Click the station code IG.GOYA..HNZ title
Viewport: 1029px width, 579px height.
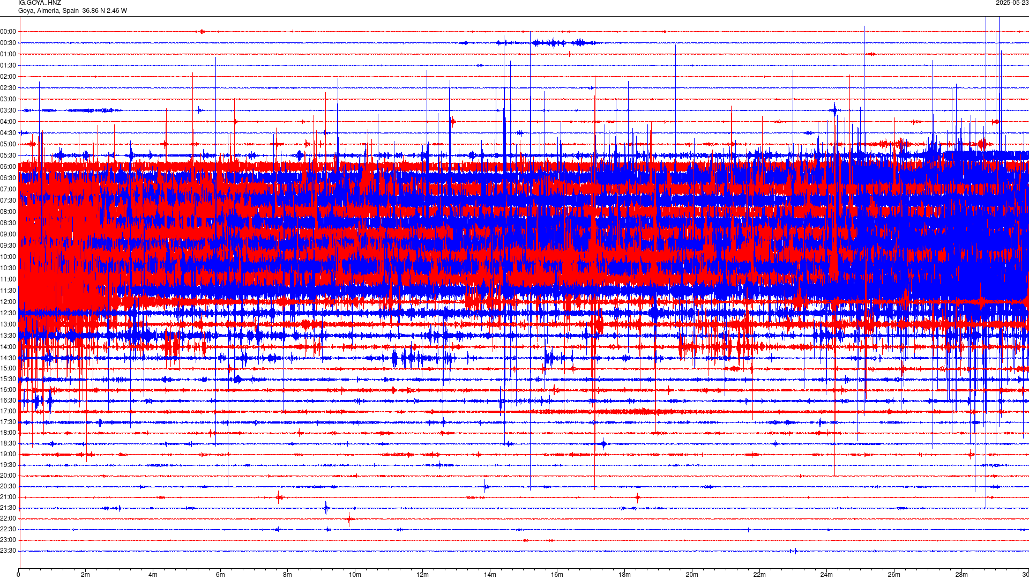click(40, 3)
